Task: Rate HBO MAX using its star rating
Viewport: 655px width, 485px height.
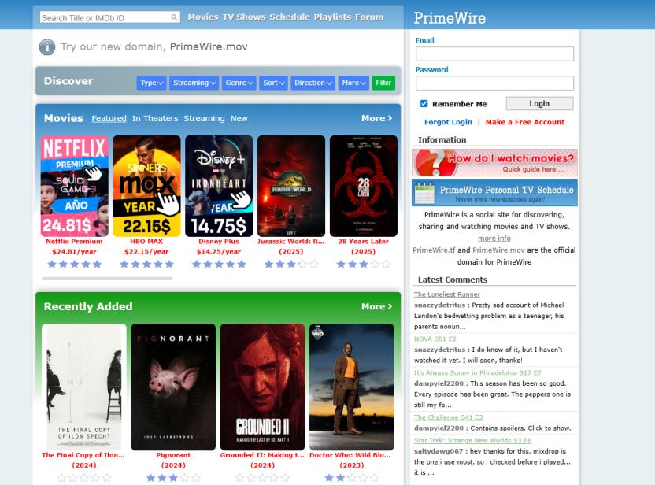Action: point(146,264)
